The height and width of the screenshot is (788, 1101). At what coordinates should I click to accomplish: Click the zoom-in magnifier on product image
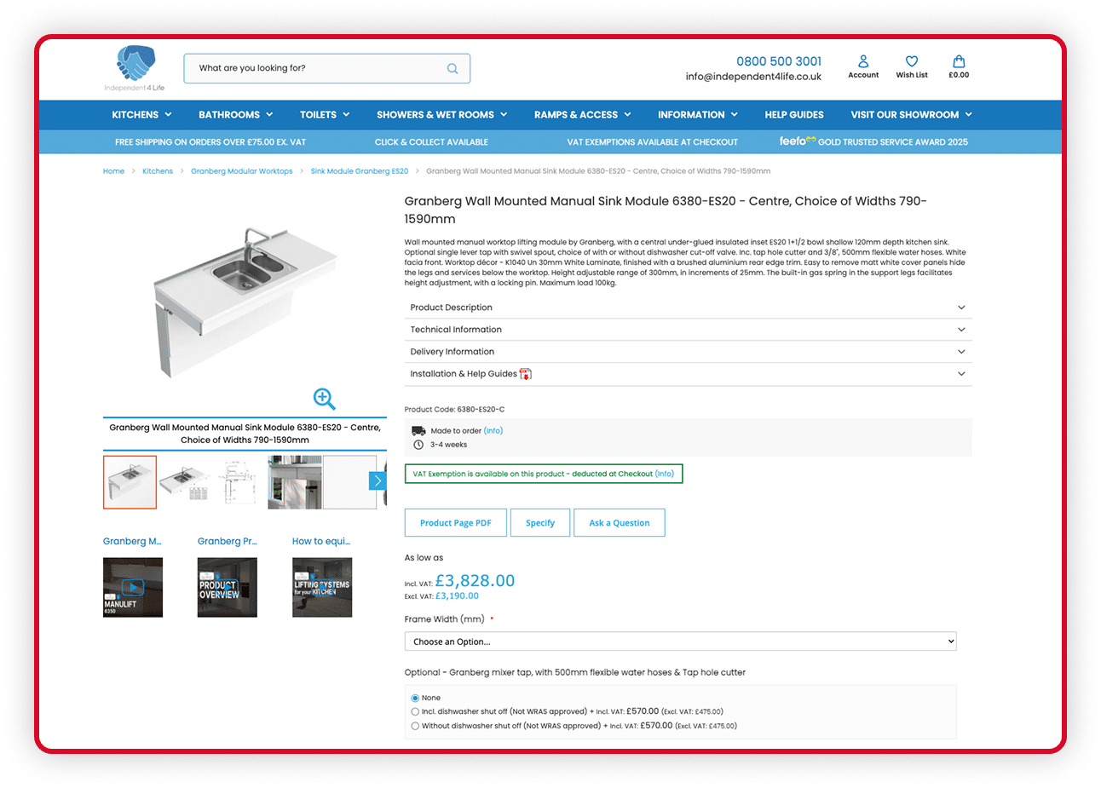click(x=324, y=399)
